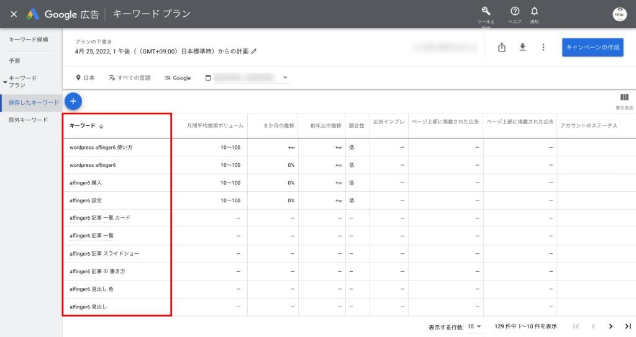Select keyword affinger6 見出し 色
This screenshot has width=636, height=337.
click(91, 289)
